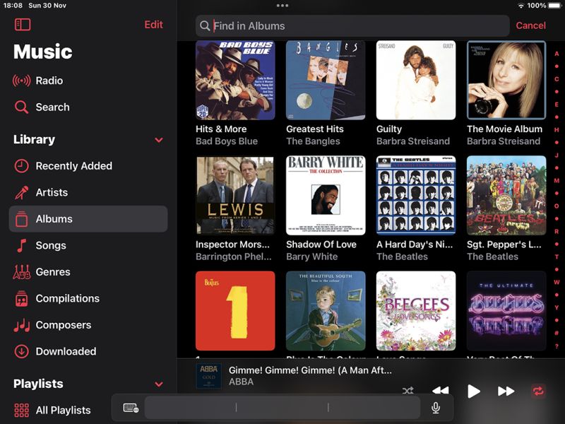Open The Beautiful South album cover

pos(326,311)
